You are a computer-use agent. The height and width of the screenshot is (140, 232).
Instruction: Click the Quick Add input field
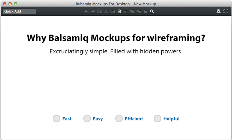(x=20, y=11)
